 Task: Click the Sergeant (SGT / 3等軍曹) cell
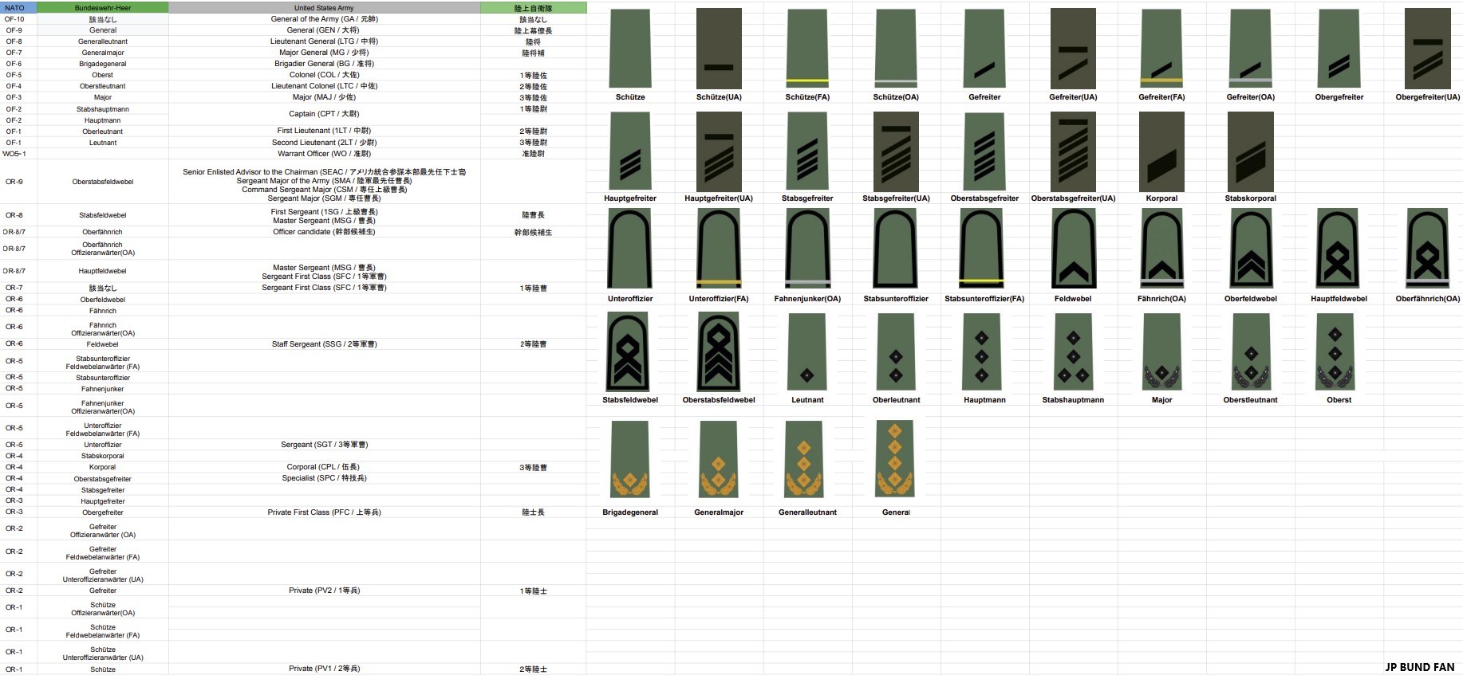324,445
